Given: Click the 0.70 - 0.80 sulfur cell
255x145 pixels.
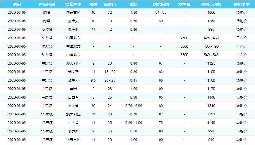Looking at the screenshot, I should [x=134, y=106].
